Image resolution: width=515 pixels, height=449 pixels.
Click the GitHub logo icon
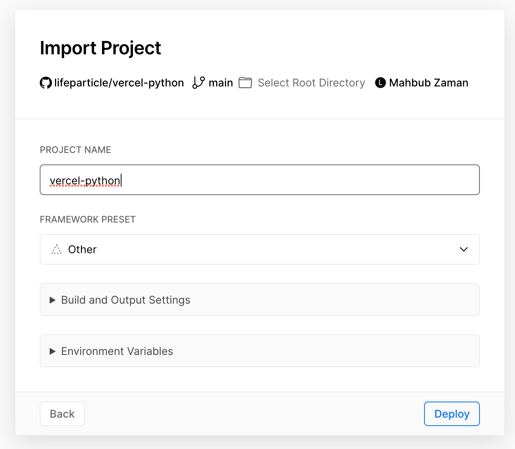tap(46, 83)
